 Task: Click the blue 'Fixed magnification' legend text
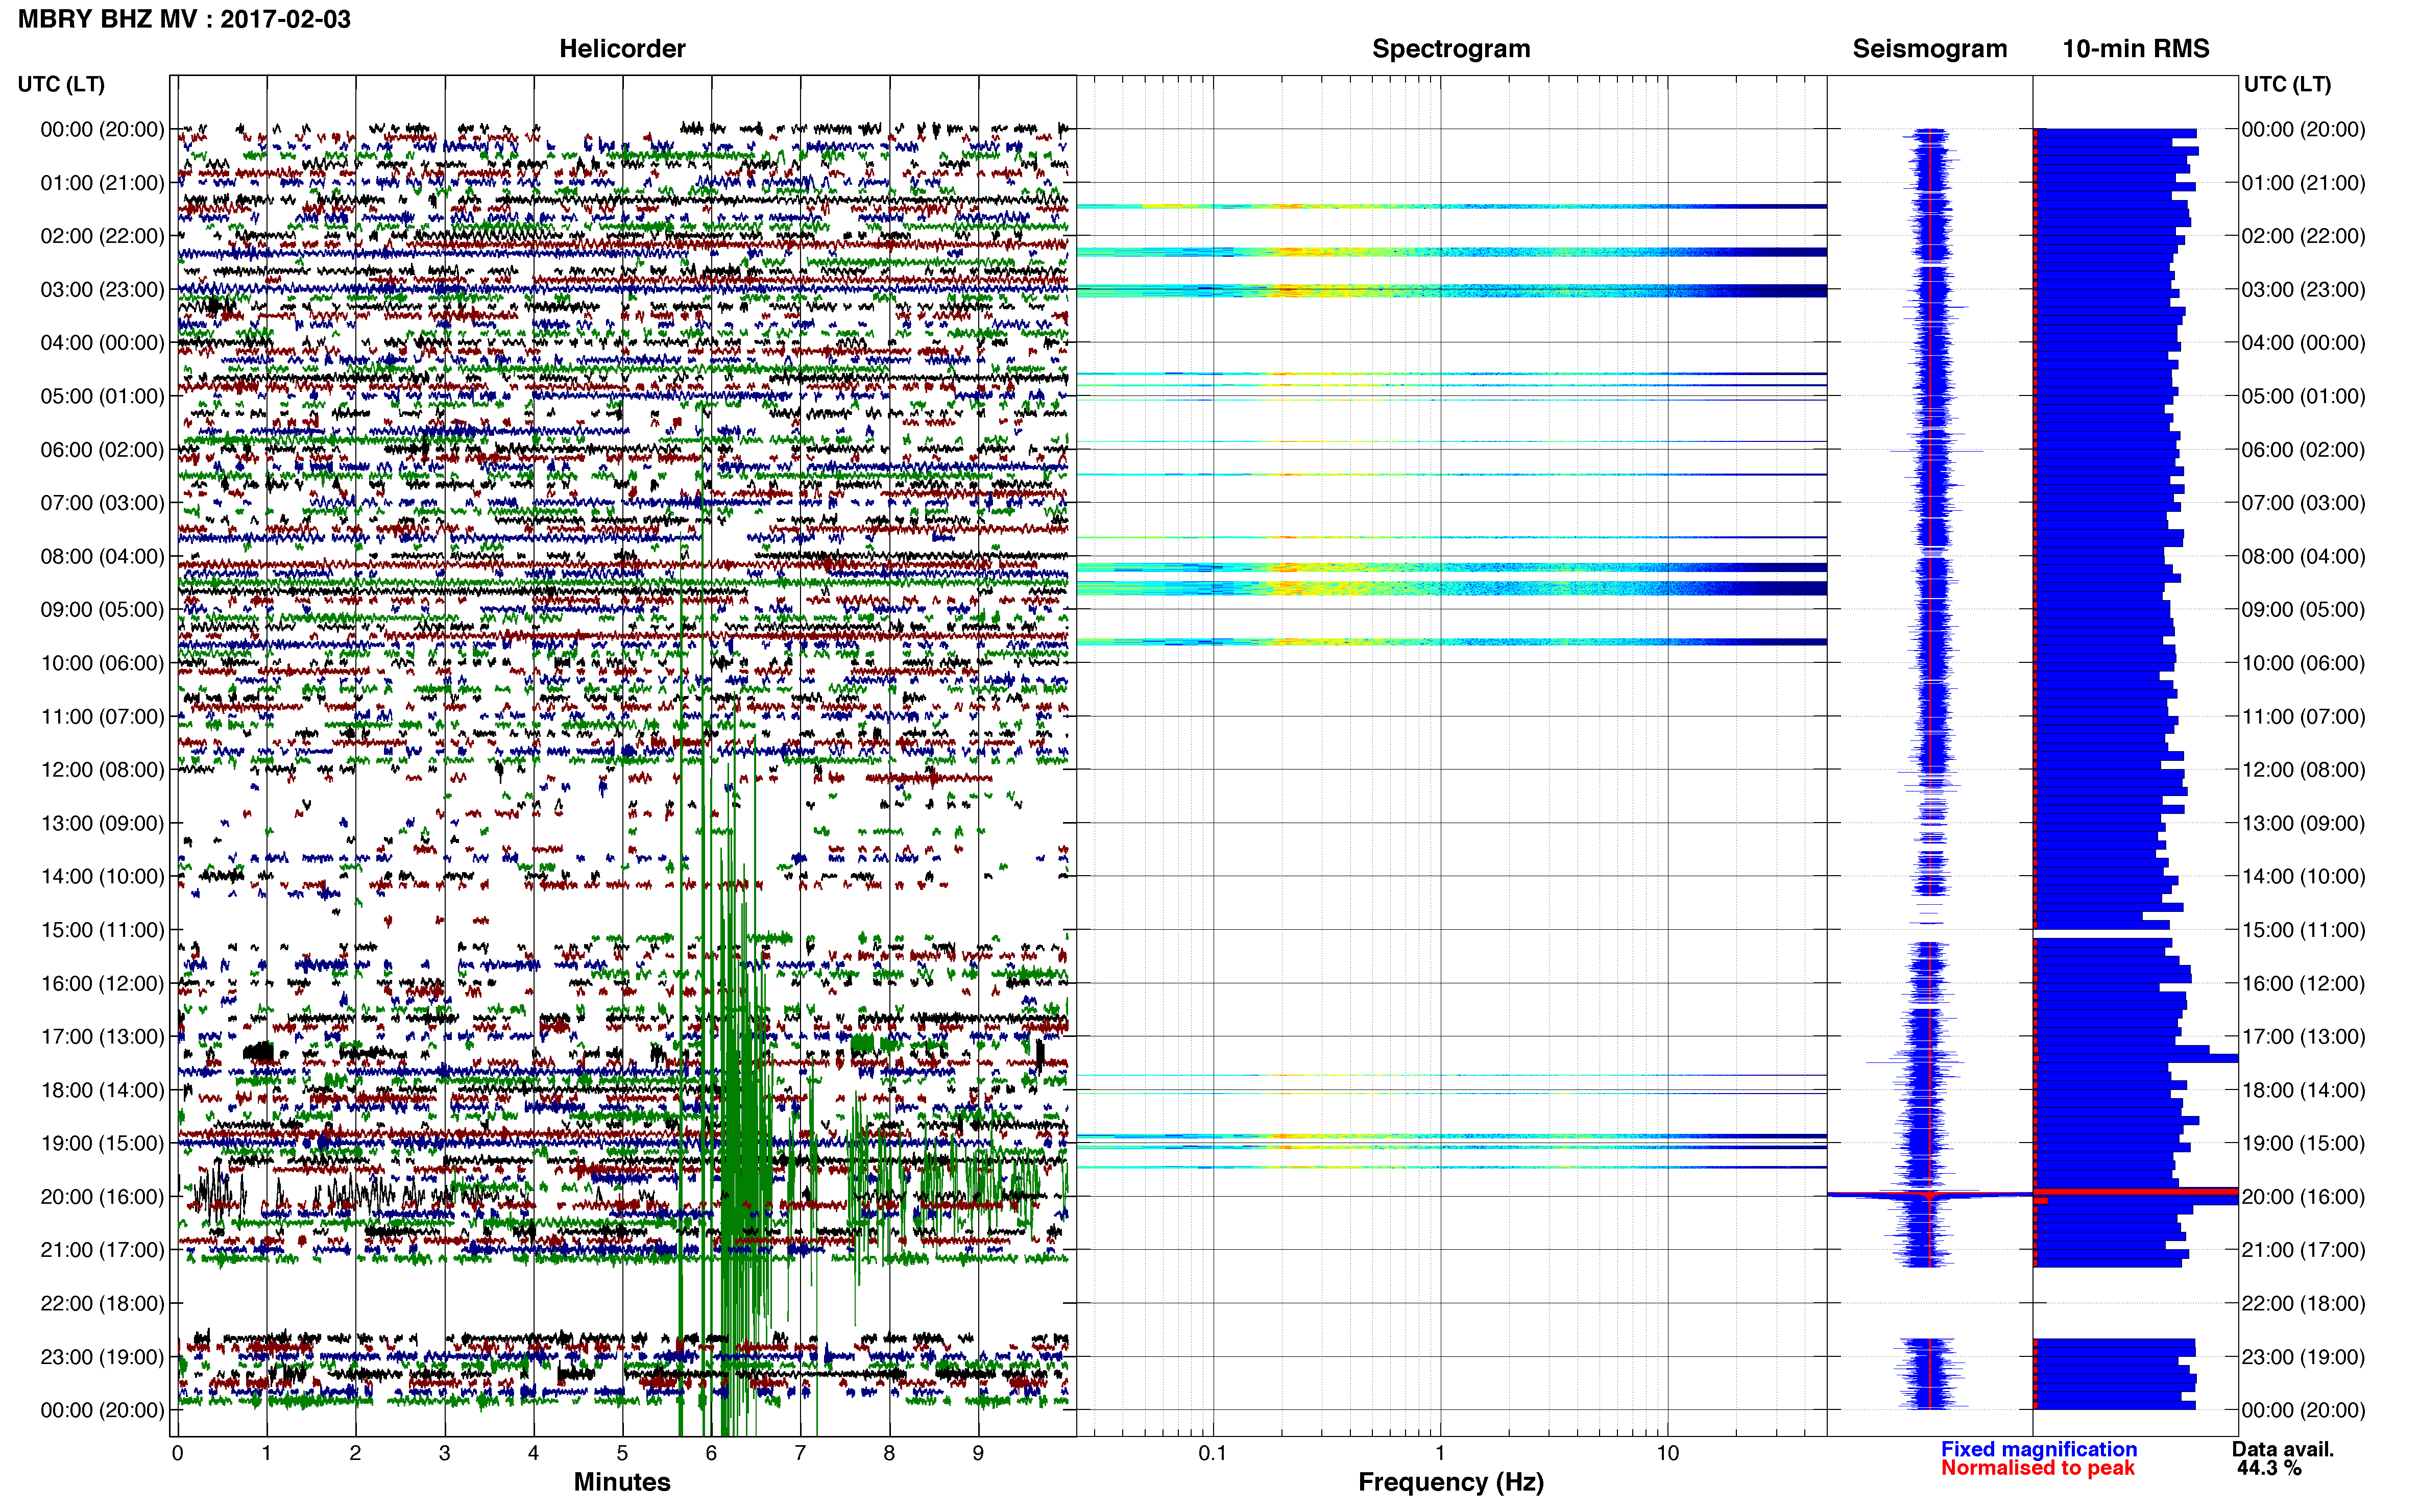point(2039,1449)
